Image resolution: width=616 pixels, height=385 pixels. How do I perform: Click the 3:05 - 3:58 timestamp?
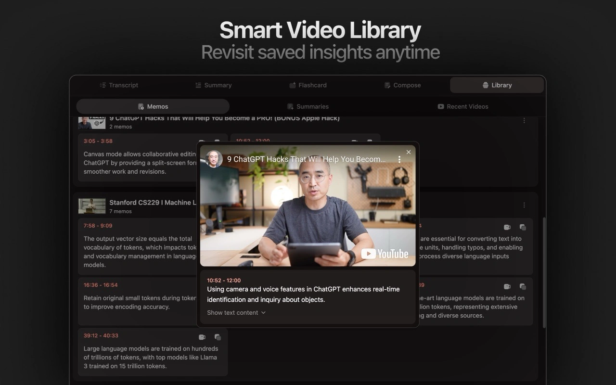[x=98, y=141]
